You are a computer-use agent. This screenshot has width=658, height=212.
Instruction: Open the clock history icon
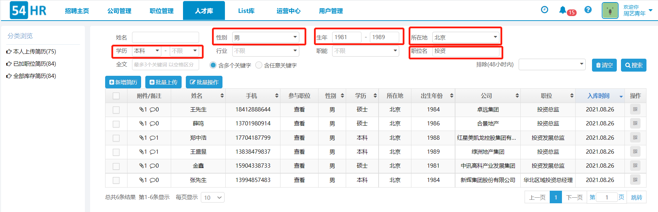click(544, 10)
